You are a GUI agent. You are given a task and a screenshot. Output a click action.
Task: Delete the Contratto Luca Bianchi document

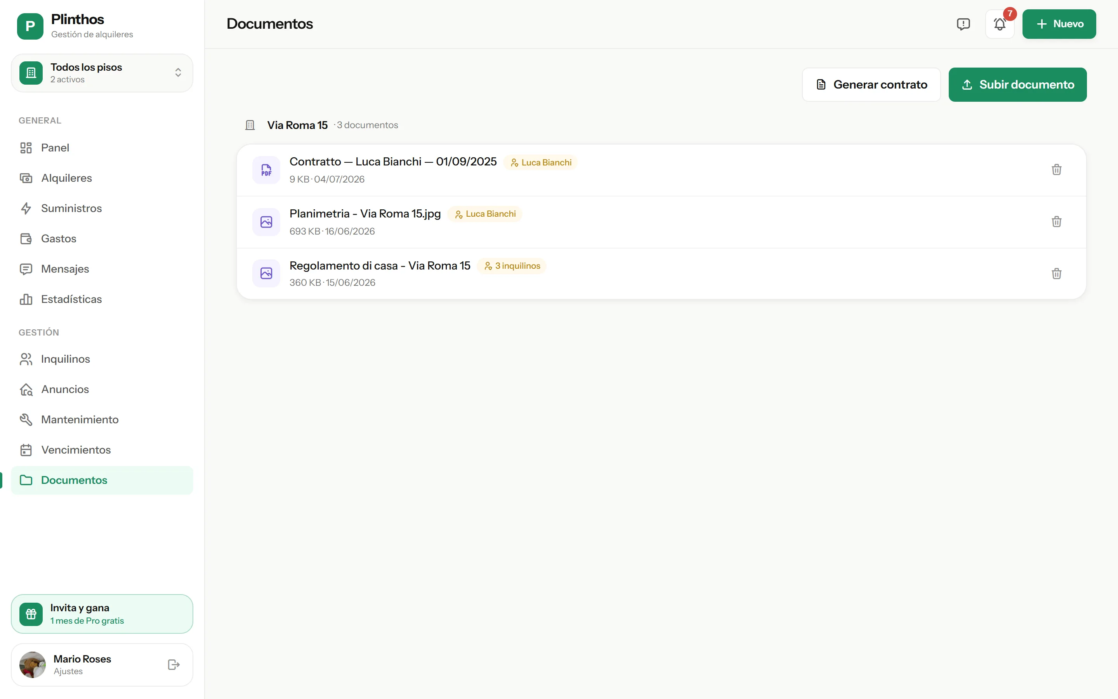tap(1057, 170)
